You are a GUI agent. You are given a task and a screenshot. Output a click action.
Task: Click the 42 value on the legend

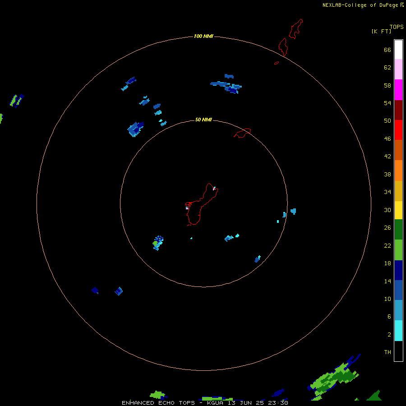[x=388, y=157]
